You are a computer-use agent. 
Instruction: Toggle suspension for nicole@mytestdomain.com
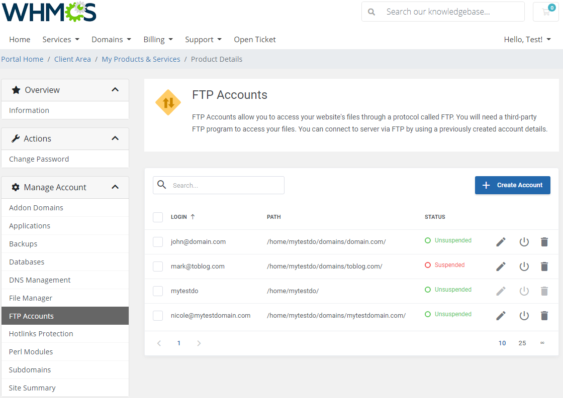click(524, 316)
